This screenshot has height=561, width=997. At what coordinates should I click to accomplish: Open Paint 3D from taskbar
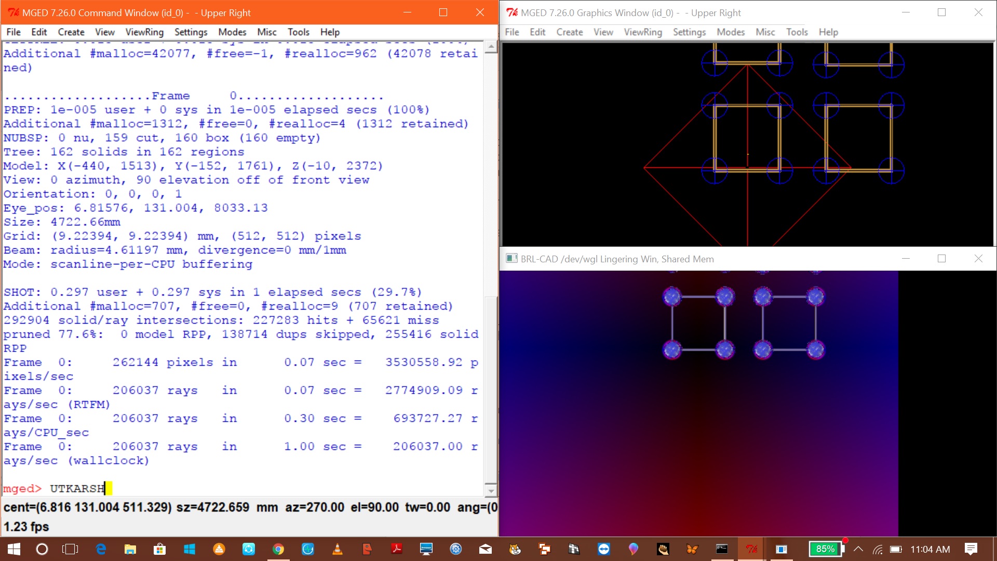tap(634, 549)
